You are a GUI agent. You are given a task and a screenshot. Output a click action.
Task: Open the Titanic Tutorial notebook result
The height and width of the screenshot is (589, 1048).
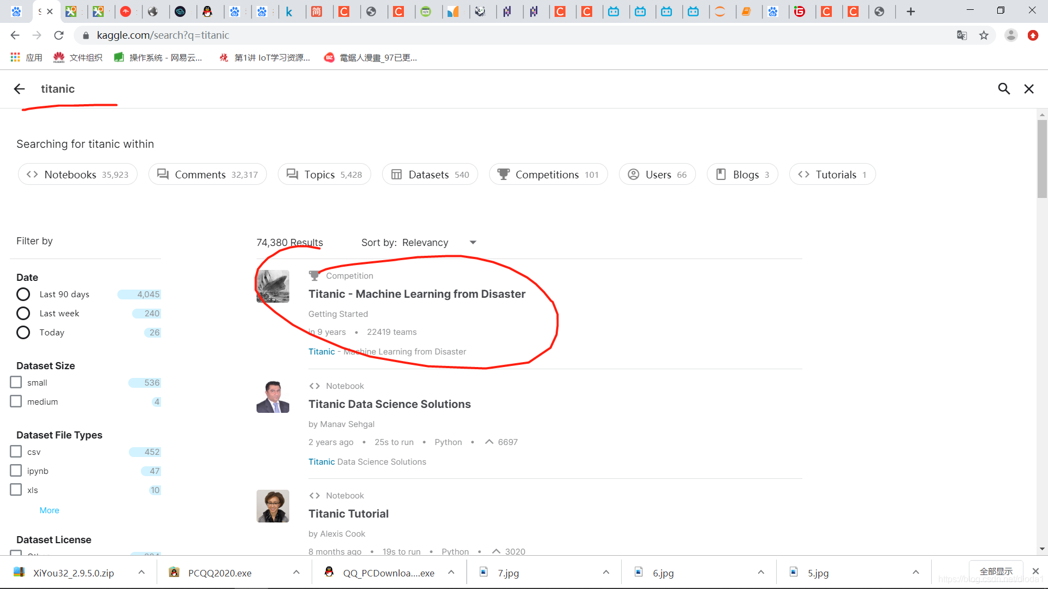(x=349, y=514)
